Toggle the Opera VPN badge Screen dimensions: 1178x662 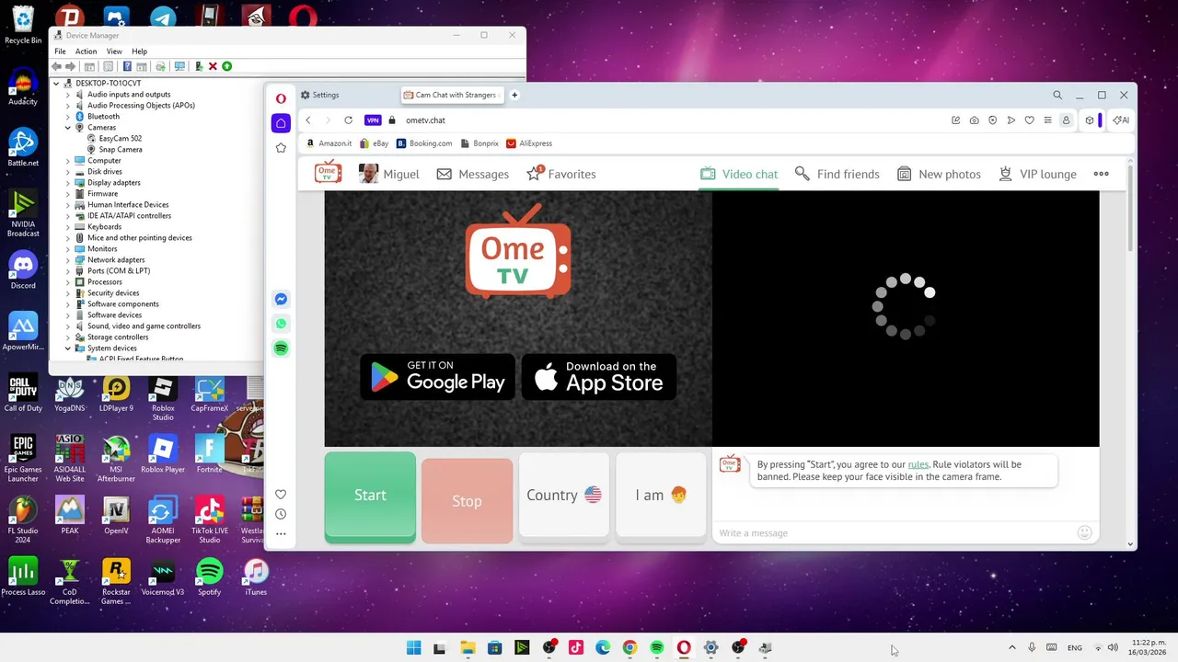(373, 120)
